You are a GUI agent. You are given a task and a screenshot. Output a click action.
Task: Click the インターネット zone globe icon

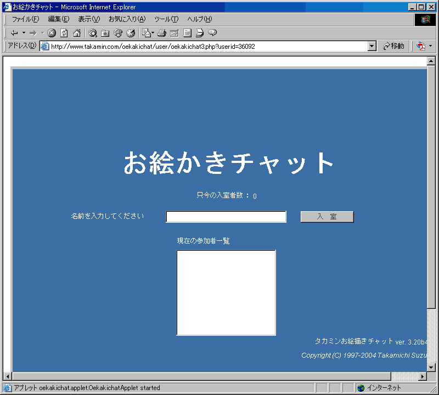[x=361, y=388]
